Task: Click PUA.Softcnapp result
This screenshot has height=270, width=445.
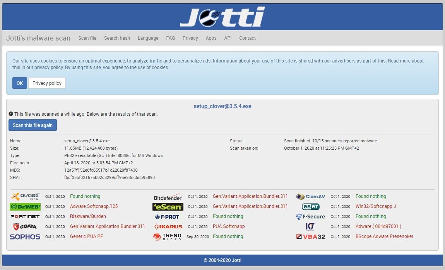Action: tap(228, 226)
